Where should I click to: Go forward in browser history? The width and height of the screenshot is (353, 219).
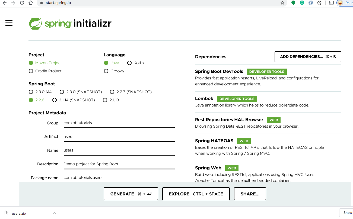coord(13,3)
